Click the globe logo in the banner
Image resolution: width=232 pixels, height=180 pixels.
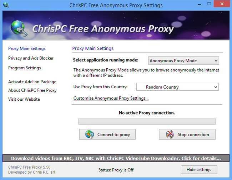click(x=19, y=28)
